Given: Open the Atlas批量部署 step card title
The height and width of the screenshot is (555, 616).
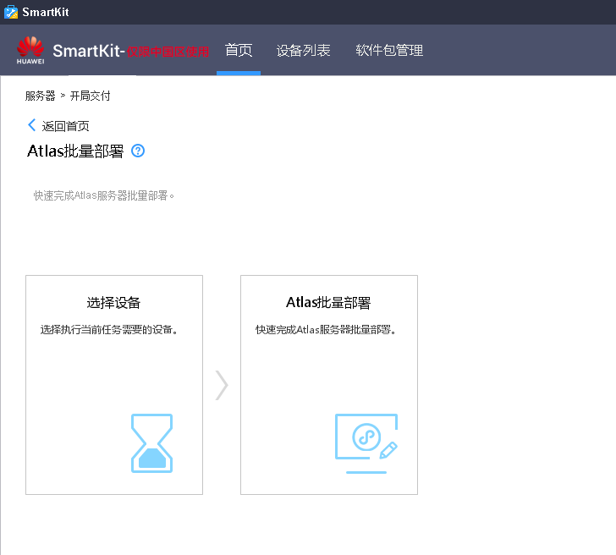Looking at the screenshot, I should pos(328,303).
